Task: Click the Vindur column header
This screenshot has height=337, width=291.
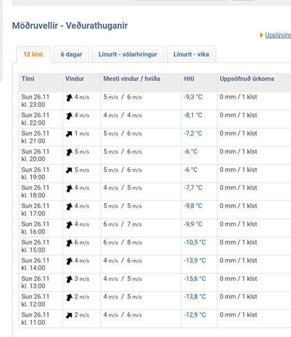Action: click(75, 78)
